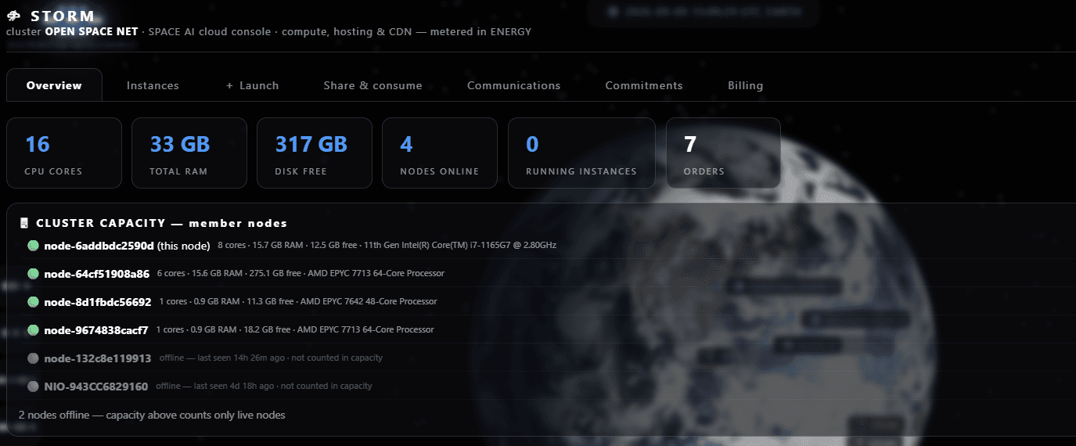The width and height of the screenshot is (1076, 446).
Task: Select the 16 CPU CORES stat card
Action: [64, 153]
